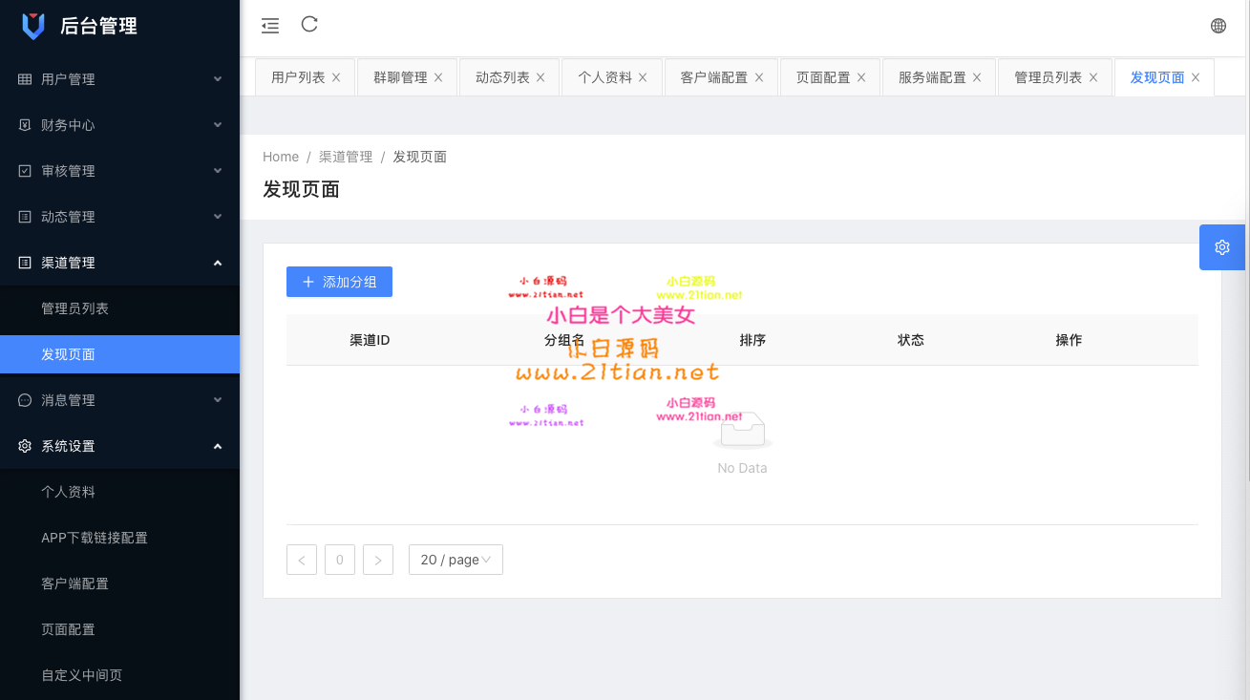Image resolution: width=1250 pixels, height=700 pixels.
Task: Open 个人资料 in the sidebar
Action: tap(119, 492)
